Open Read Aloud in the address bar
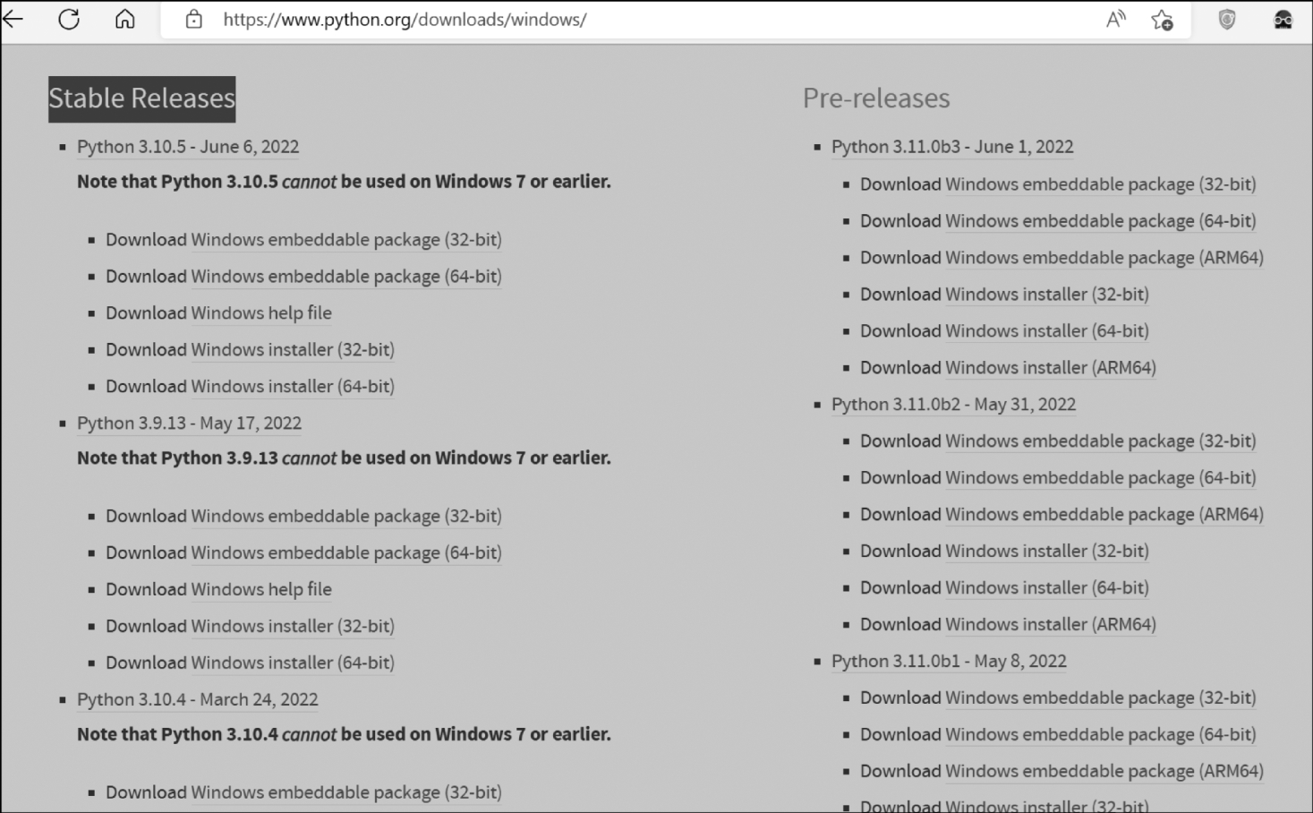This screenshot has width=1313, height=813. coord(1115,20)
